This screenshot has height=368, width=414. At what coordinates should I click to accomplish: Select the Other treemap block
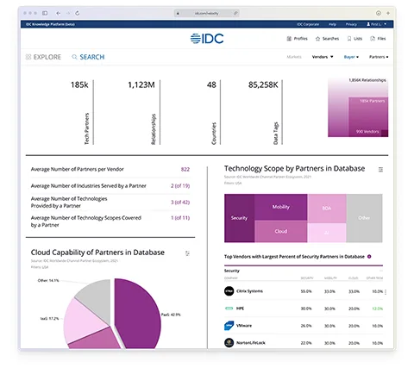pyautogui.click(x=364, y=218)
